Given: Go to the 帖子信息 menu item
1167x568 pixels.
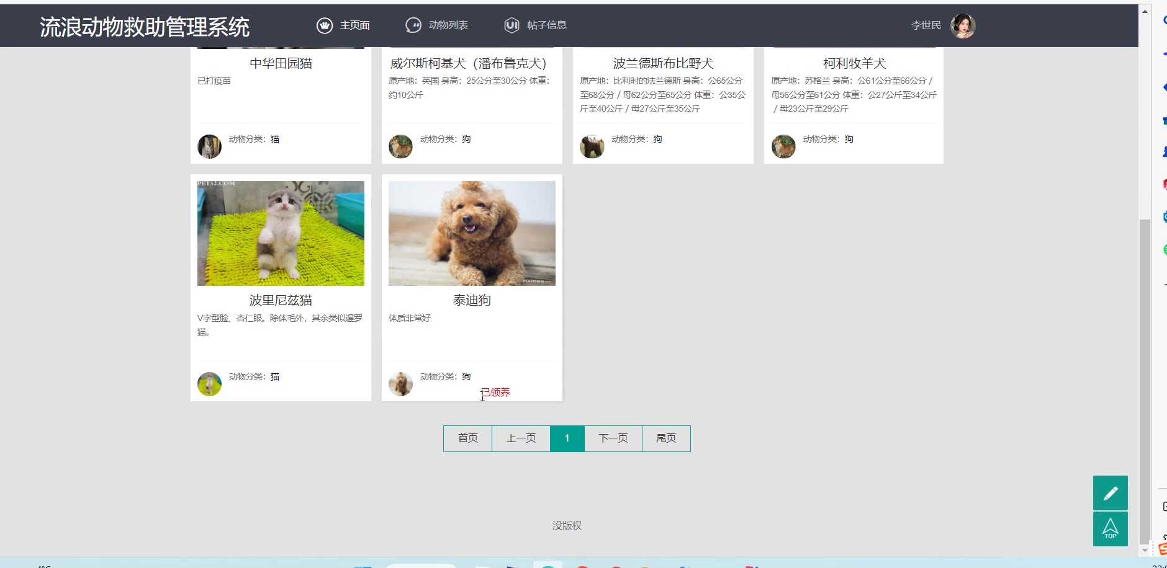Looking at the screenshot, I should pyautogui.click(x=546, y=25).
